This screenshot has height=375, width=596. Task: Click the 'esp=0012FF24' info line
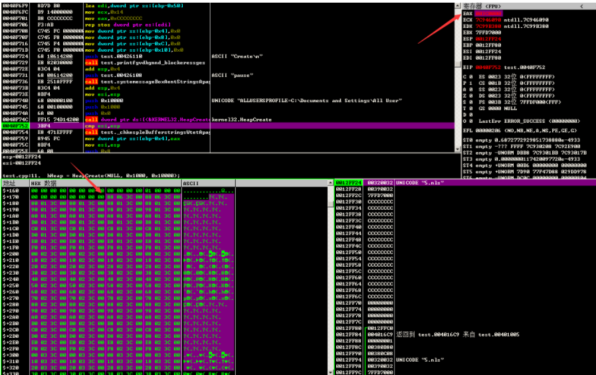22,157
